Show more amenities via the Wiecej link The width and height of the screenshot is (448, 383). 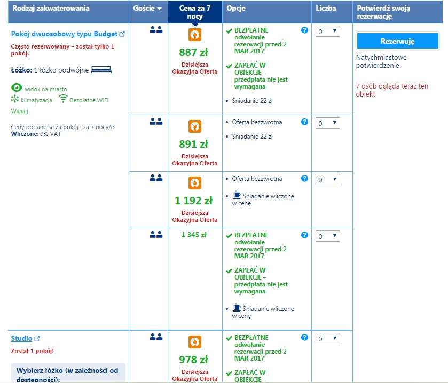pos(19,111)
